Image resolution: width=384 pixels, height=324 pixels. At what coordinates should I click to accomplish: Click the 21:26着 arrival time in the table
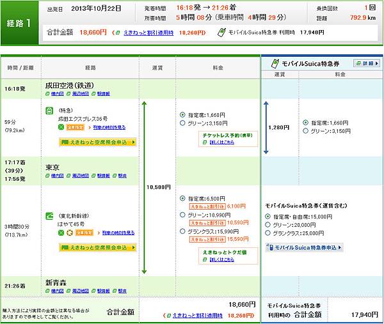point(15,286)
